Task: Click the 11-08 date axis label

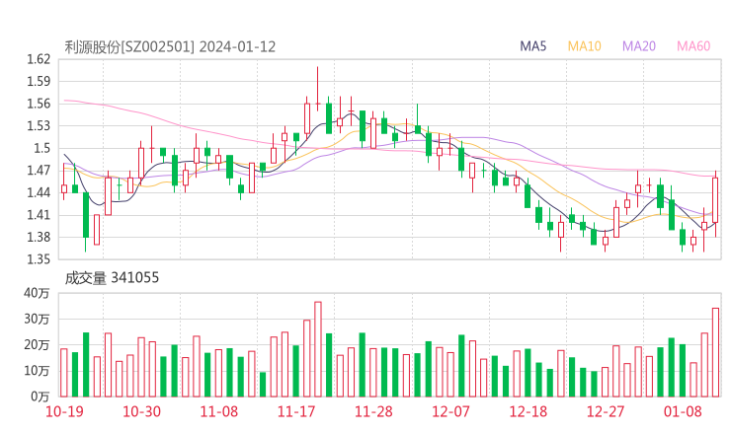Action: click(x=219, y=411)
